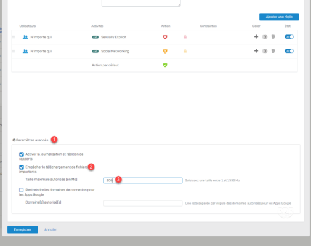Click the Annuler link
This screenshot has width=311, height=246.
tap(50, 229)
